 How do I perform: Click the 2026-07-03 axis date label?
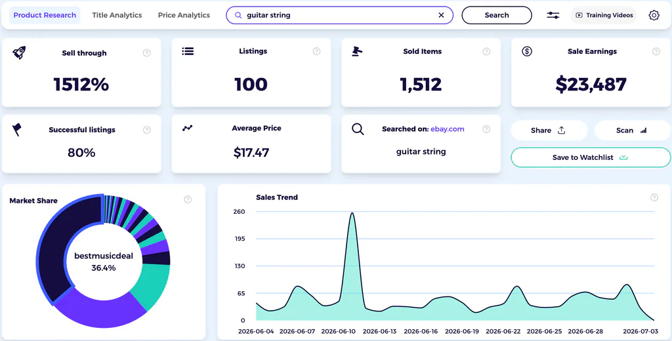click(x=640, y=331)
